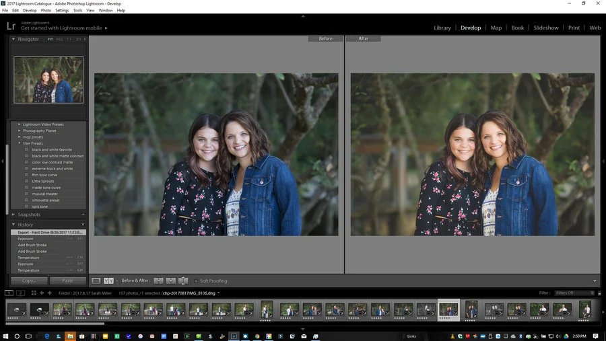Click the Before/After YY view icon
The width and height of the screenshot is (606, 341).
point(108,280)
